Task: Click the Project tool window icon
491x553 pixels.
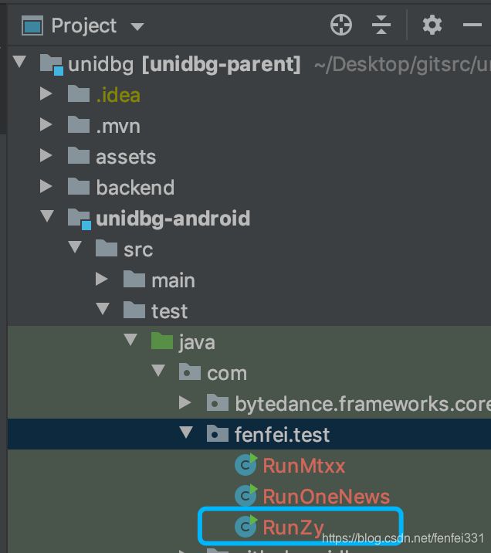Action: 32,25
